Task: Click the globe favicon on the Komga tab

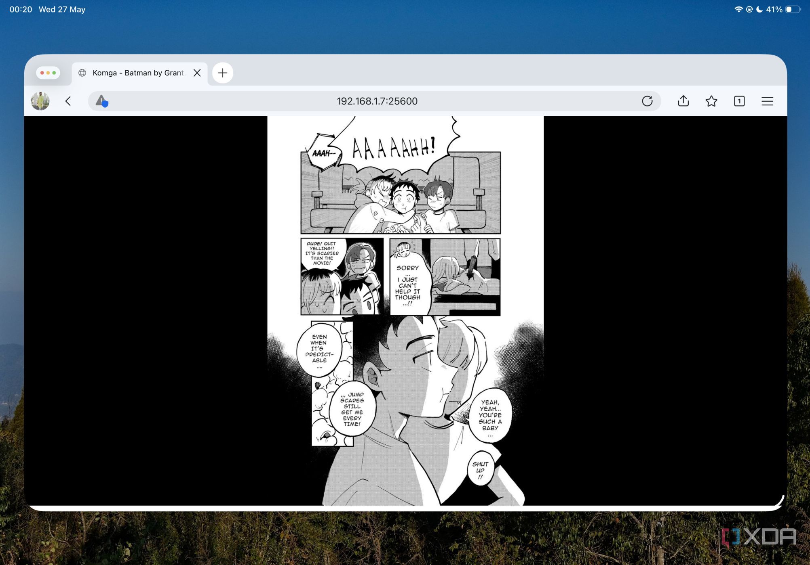Action: [x=82, y=73]
